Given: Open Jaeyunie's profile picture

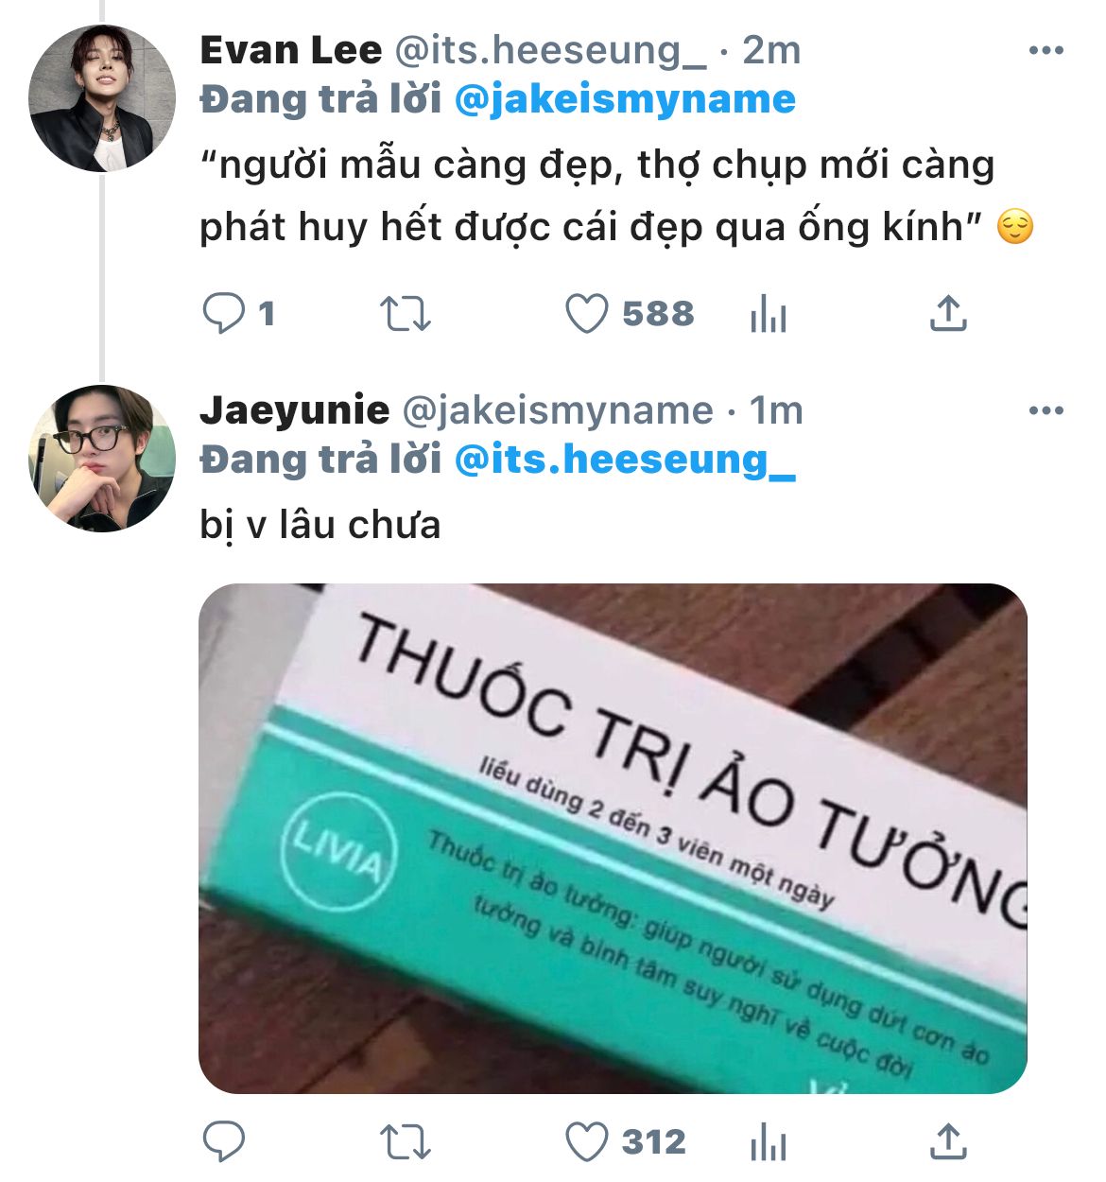Looking at the screenshot, I should click(x=102, y=459).
